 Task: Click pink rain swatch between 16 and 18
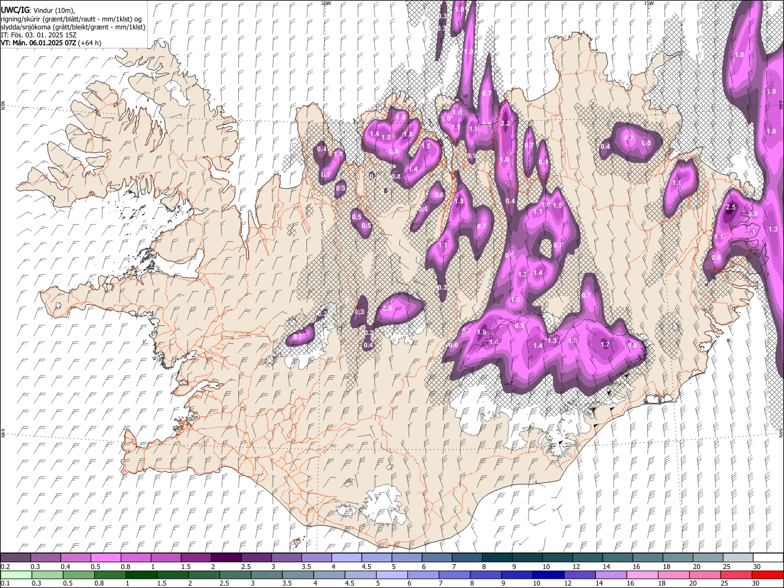pos(642,575)
